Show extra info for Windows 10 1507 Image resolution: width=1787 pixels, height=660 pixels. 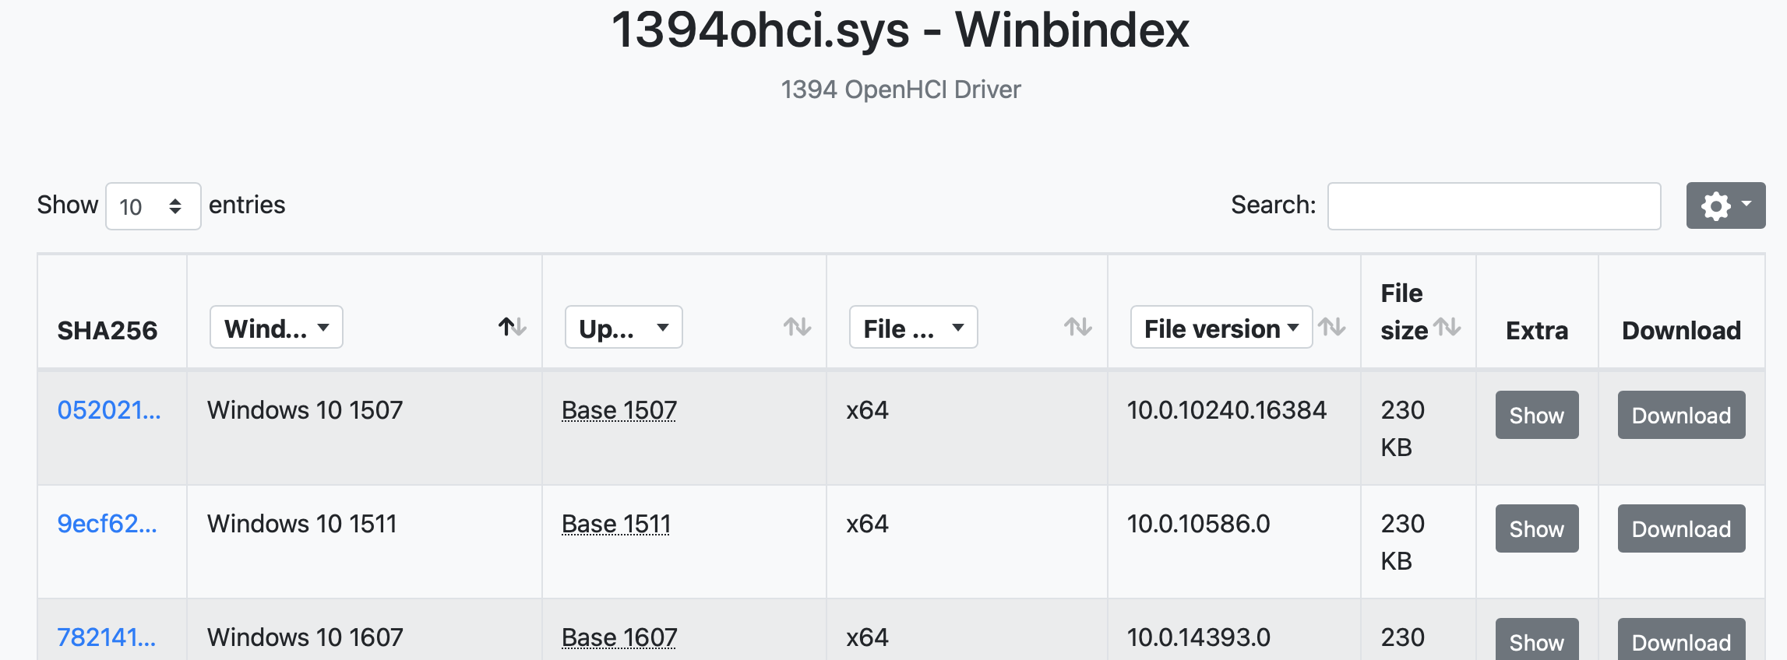pyautogui.click(x=1537, y=415)
